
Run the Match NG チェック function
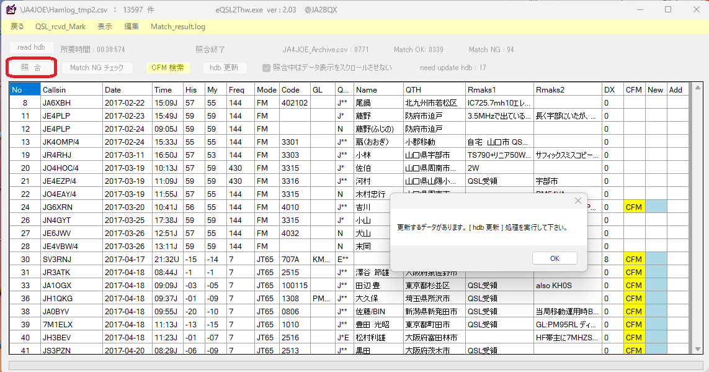(98, 68)
